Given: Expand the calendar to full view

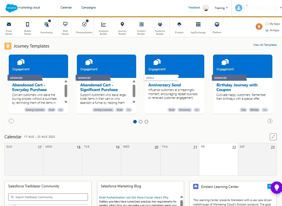Looking at the screenshot, I should click(273, 137).
